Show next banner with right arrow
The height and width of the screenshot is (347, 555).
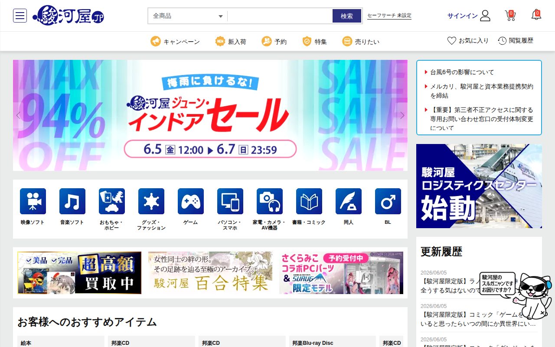pos(402,115)
